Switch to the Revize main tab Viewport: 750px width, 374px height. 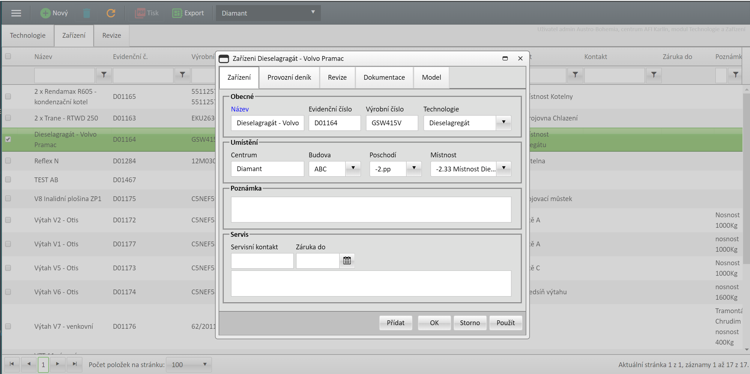pyautogui.click(x=112, y=35)
